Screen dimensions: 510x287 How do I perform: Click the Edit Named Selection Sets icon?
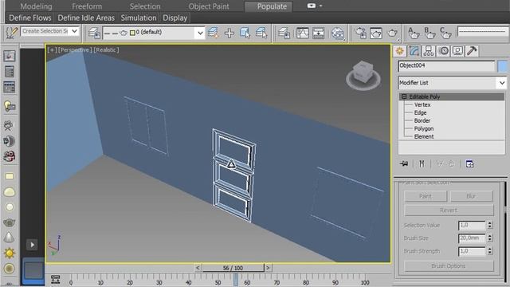tap(12, 33)
